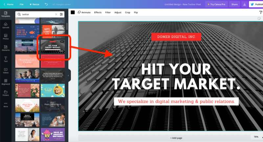The width and height of the screenshot is (263, 142).
Task: Open the More sidebar options
Action: click(x=6, y=105)
